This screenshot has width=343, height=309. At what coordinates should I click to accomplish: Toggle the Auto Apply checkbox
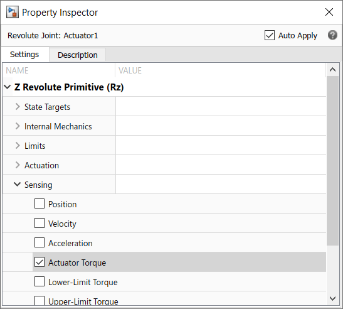coord(269,35)
